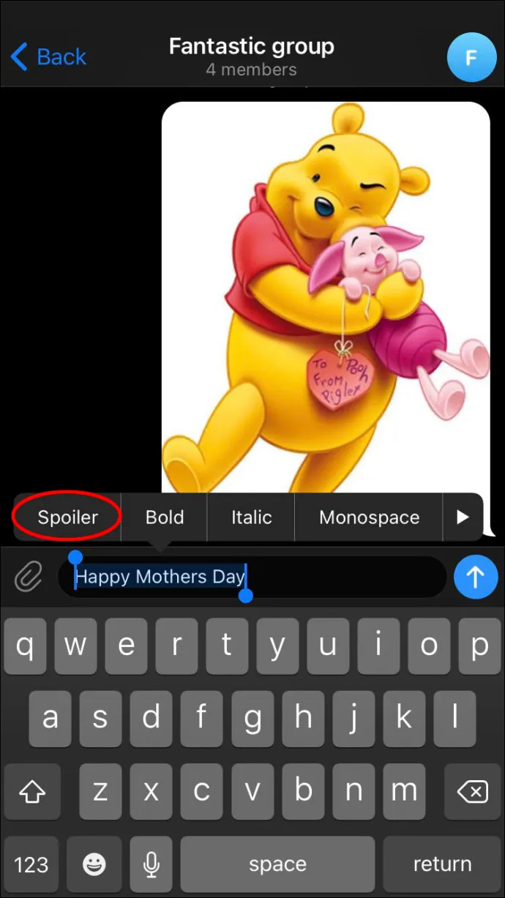Viewport: 505px width, 898px height.
Task: Open the emoji keyboard
Action: [93, 865]
